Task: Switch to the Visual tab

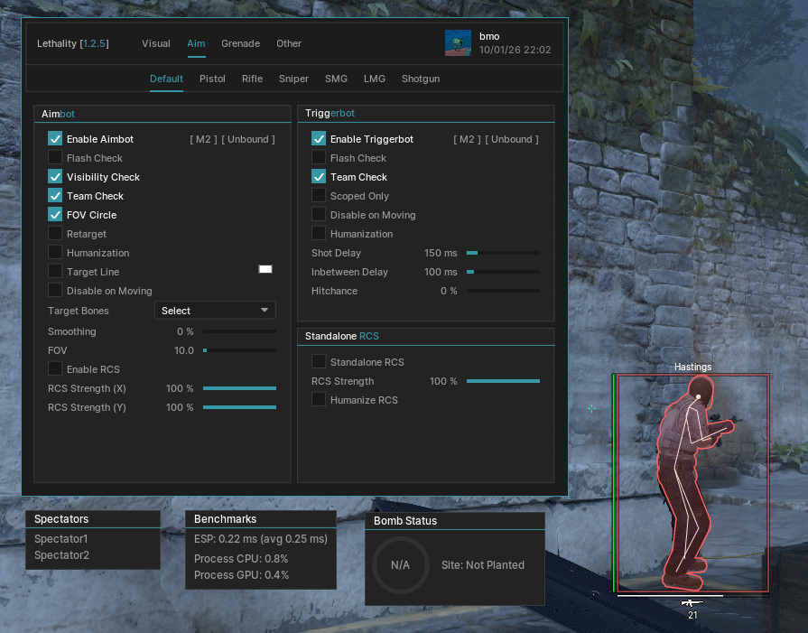Action: (156, 44)
